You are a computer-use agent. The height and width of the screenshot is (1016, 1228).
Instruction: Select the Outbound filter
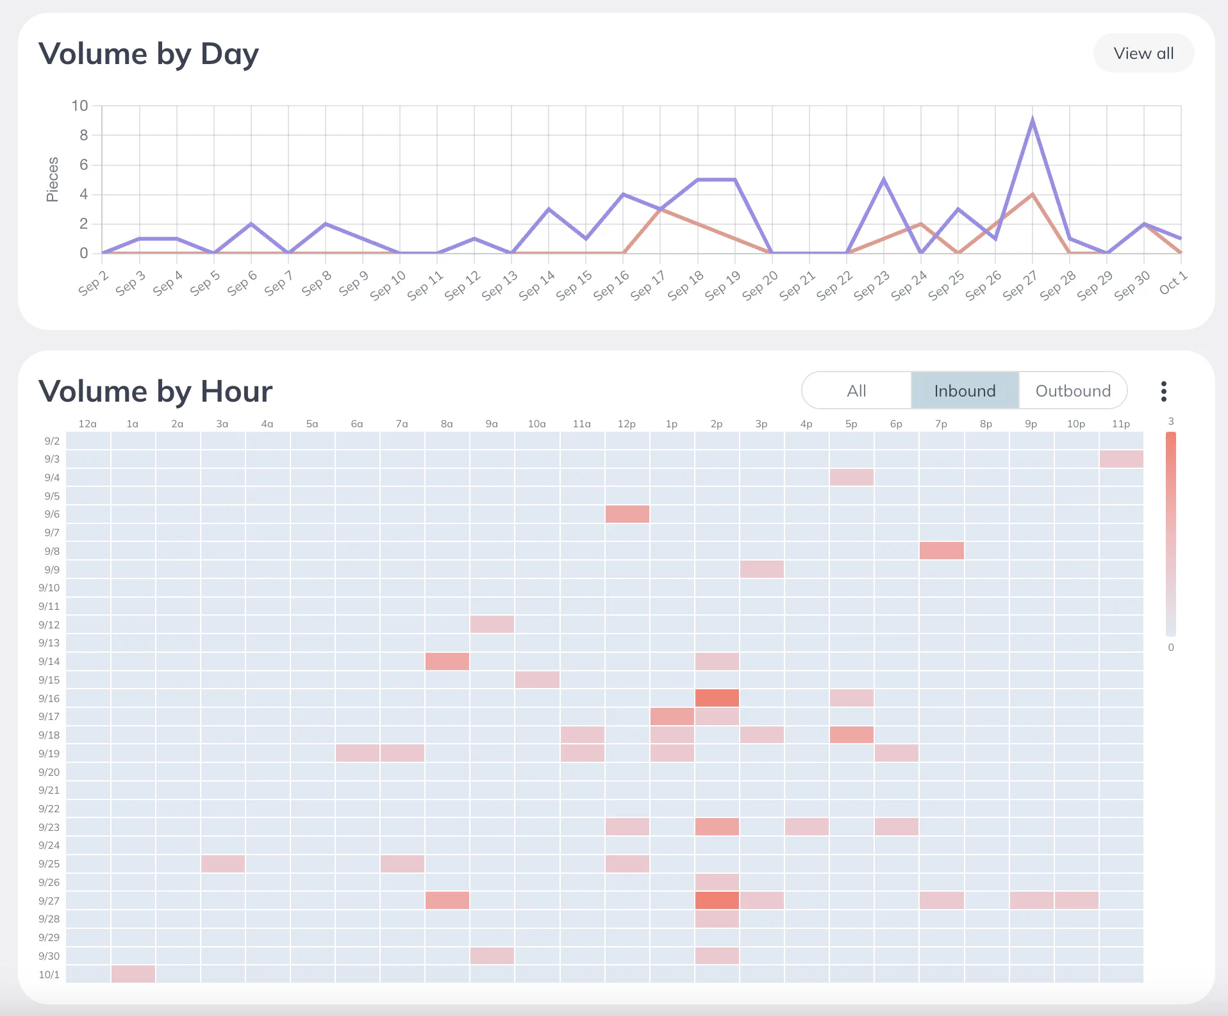pyautogui.click(x=1072, y=391)
